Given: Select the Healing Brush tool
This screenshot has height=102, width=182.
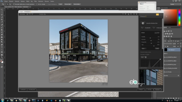Looking at the screenshot, I should (2, 25).
